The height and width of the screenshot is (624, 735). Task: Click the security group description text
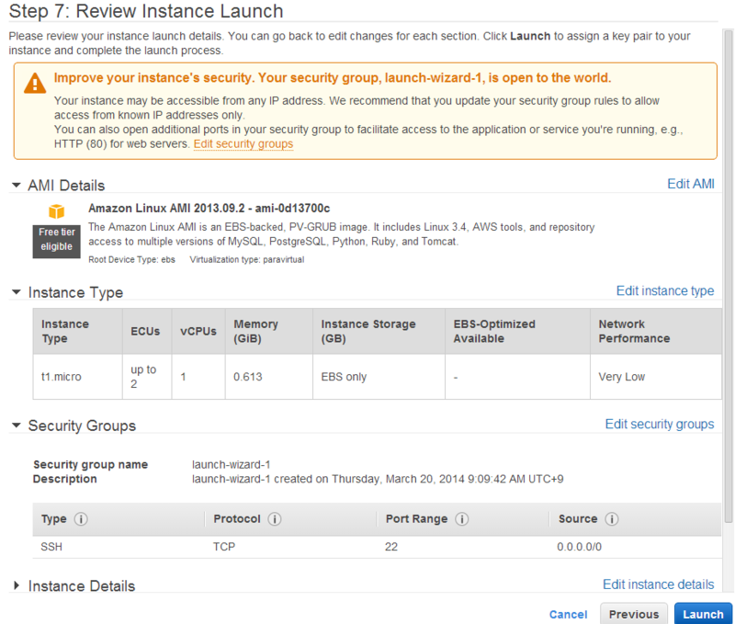tap(378, 479)
